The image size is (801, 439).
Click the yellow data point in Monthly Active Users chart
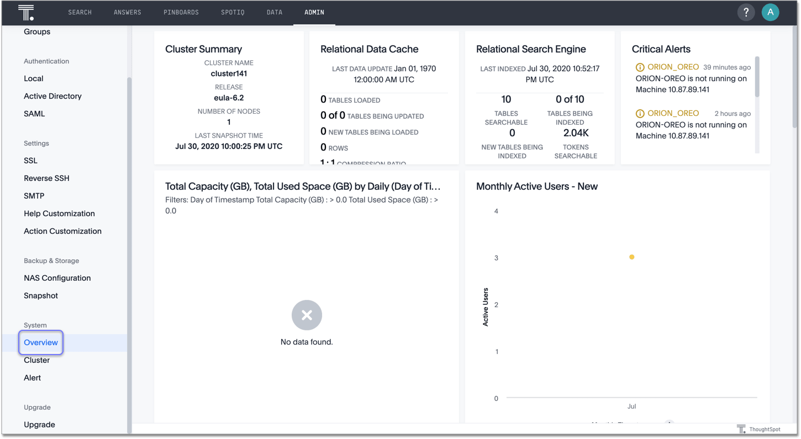(631, 257)
